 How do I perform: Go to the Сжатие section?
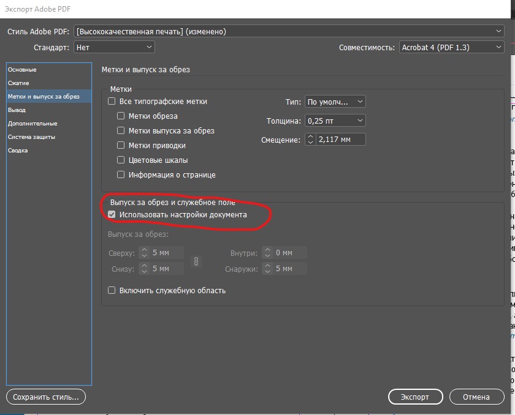pos(49,83)
